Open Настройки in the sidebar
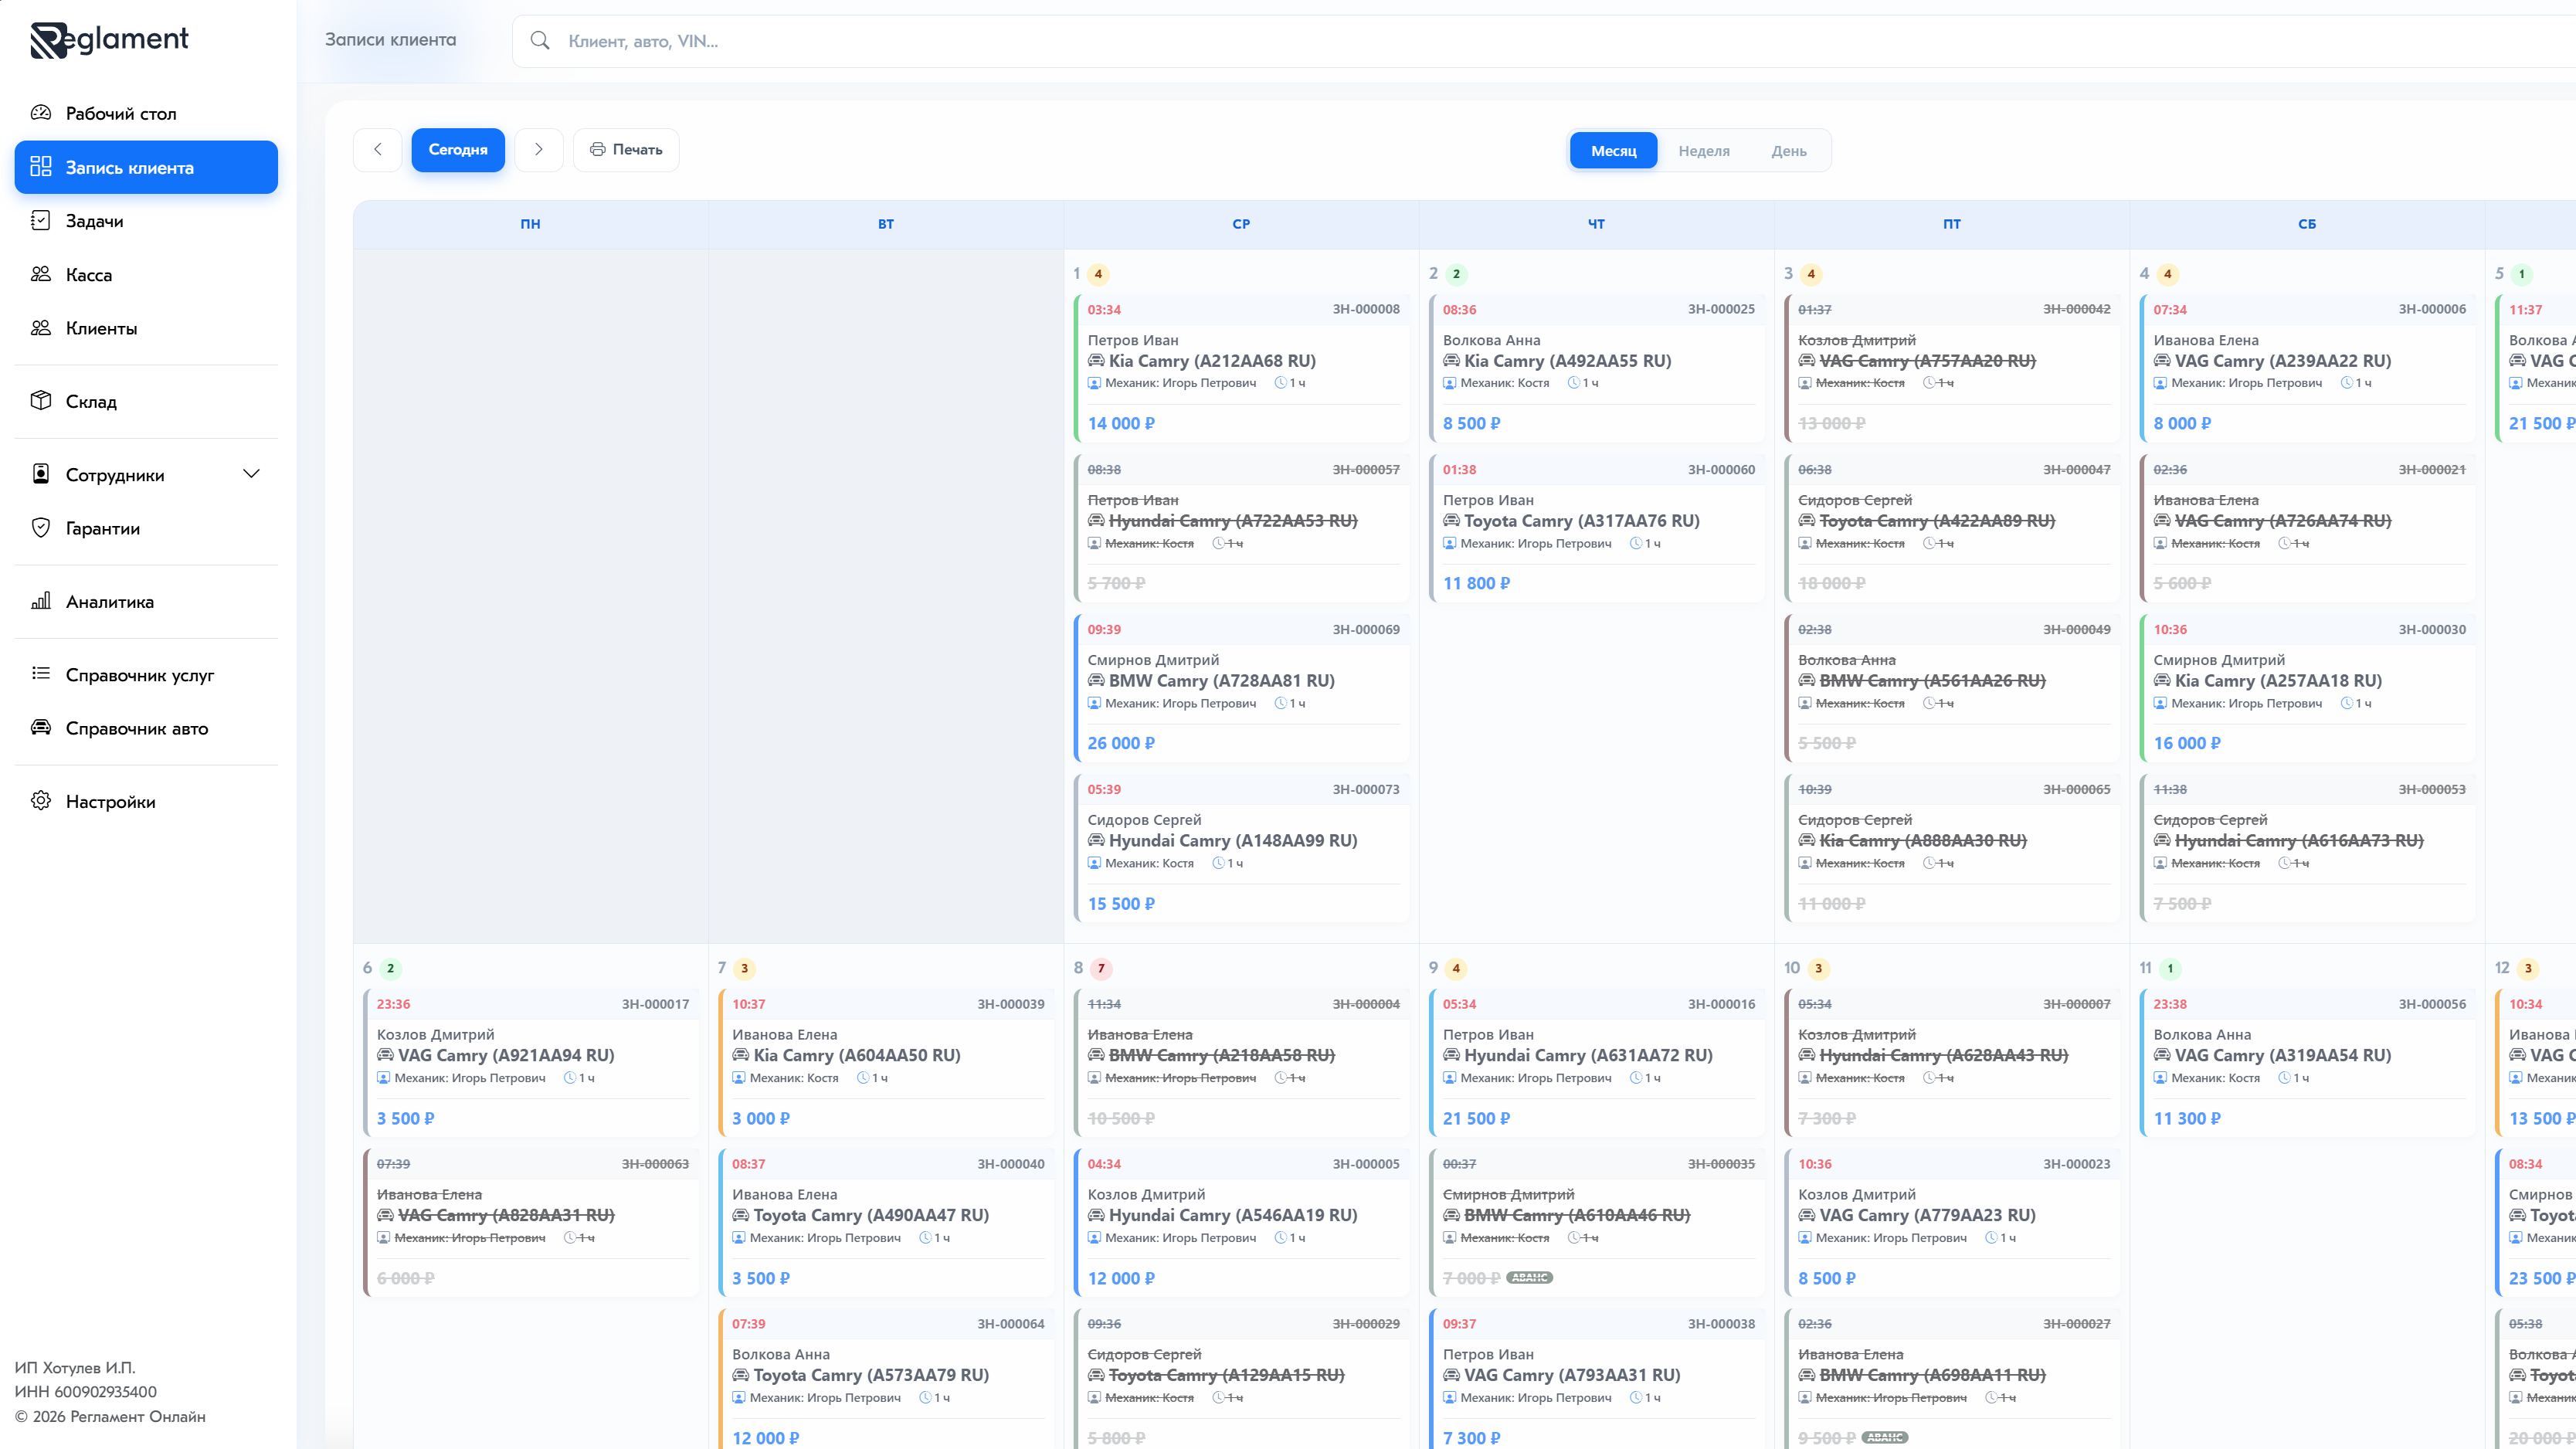This screenshot has width=2576, height=1449. 146,801
